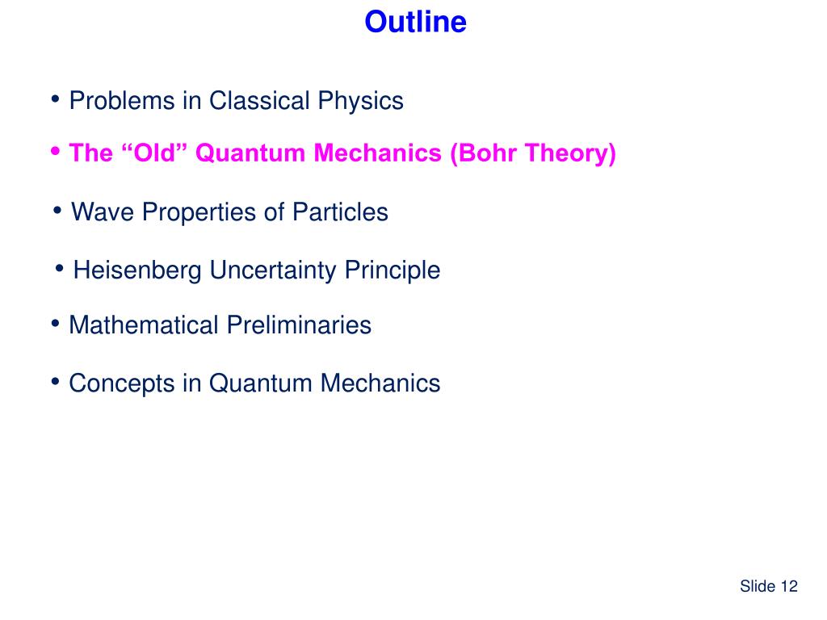Click the word Heisenberg
The height and width of the screenshot is (620, 827).
[x=137, y=270]
